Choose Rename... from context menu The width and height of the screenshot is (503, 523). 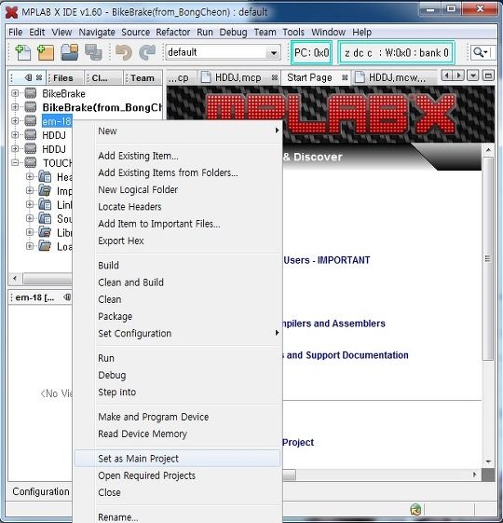[177, 517]
